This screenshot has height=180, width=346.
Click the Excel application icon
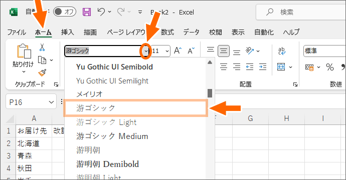pyautogui.click(x=13, y=12)
